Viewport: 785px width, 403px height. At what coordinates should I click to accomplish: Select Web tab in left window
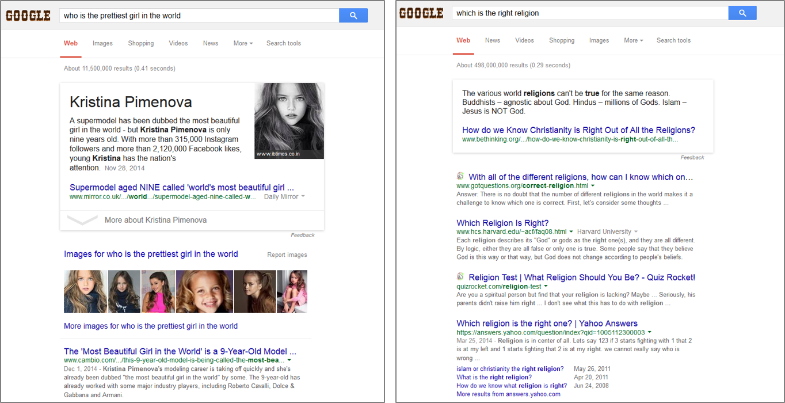click(71, 43)
